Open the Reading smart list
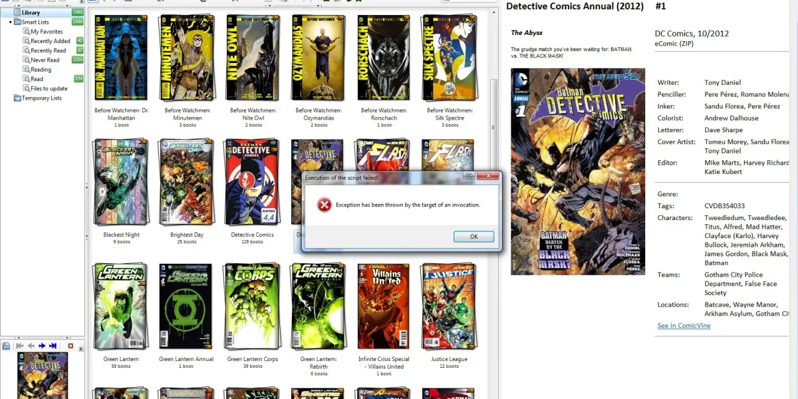Screen dimensions: 798x399 41,69
